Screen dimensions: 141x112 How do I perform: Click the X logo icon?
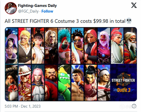(x=134, y=5)
